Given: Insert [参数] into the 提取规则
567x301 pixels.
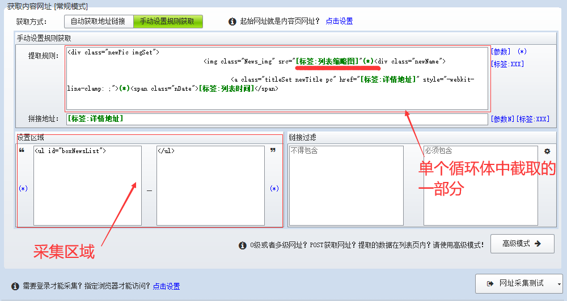Looking at the screenshot, I should (501, 52).
